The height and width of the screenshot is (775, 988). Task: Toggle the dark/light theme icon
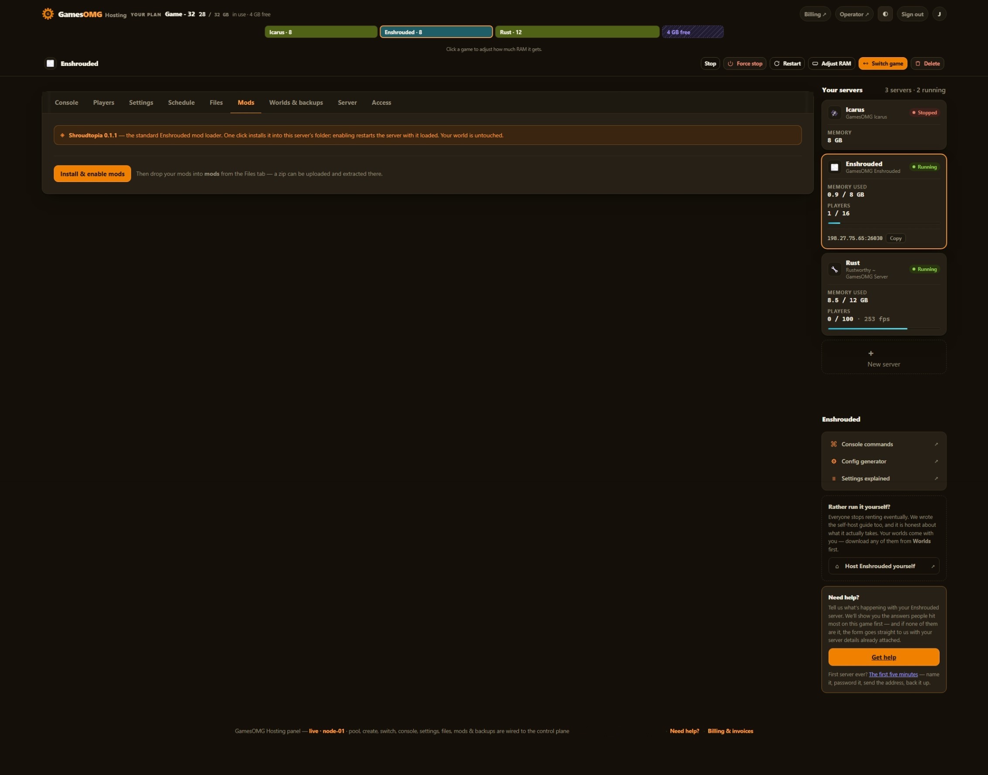pyautogui.click(x=885, y=14)
